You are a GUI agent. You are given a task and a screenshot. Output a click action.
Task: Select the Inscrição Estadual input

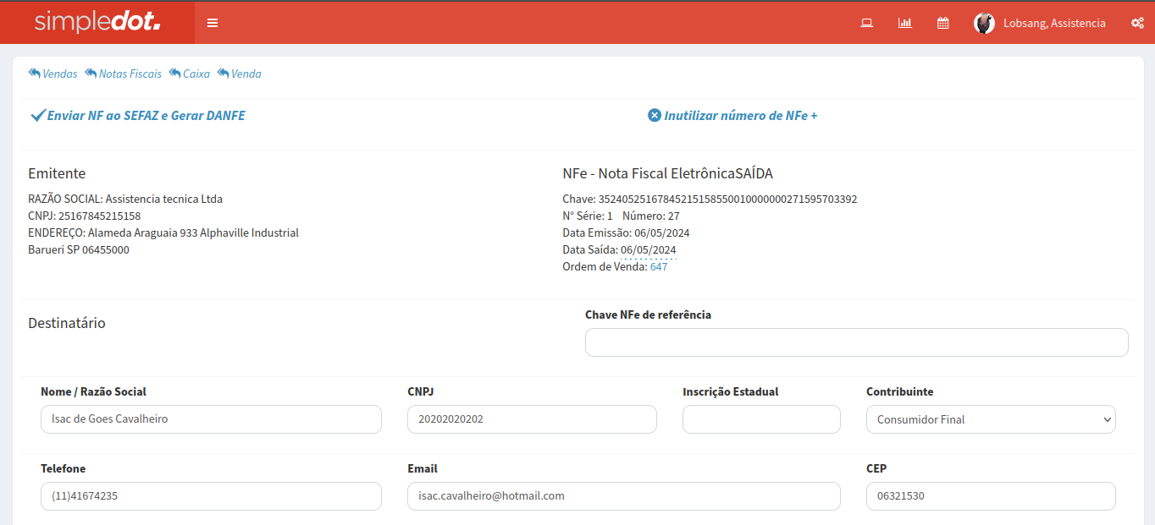tap(761, 419)
